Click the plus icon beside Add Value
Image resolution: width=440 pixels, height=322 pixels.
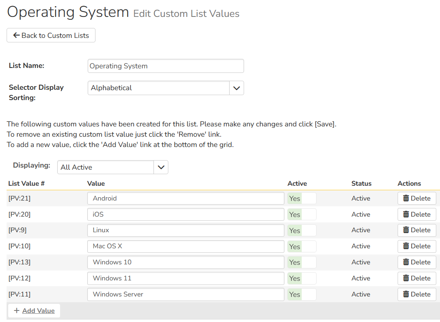tap(16, 311)
